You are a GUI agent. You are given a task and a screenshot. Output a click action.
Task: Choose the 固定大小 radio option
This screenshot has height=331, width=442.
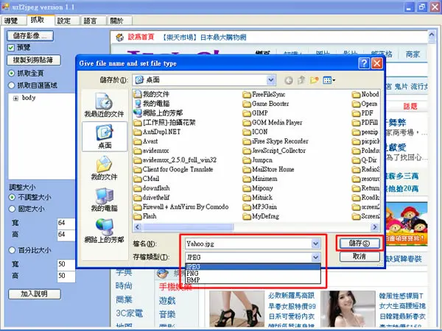[12, 209]
